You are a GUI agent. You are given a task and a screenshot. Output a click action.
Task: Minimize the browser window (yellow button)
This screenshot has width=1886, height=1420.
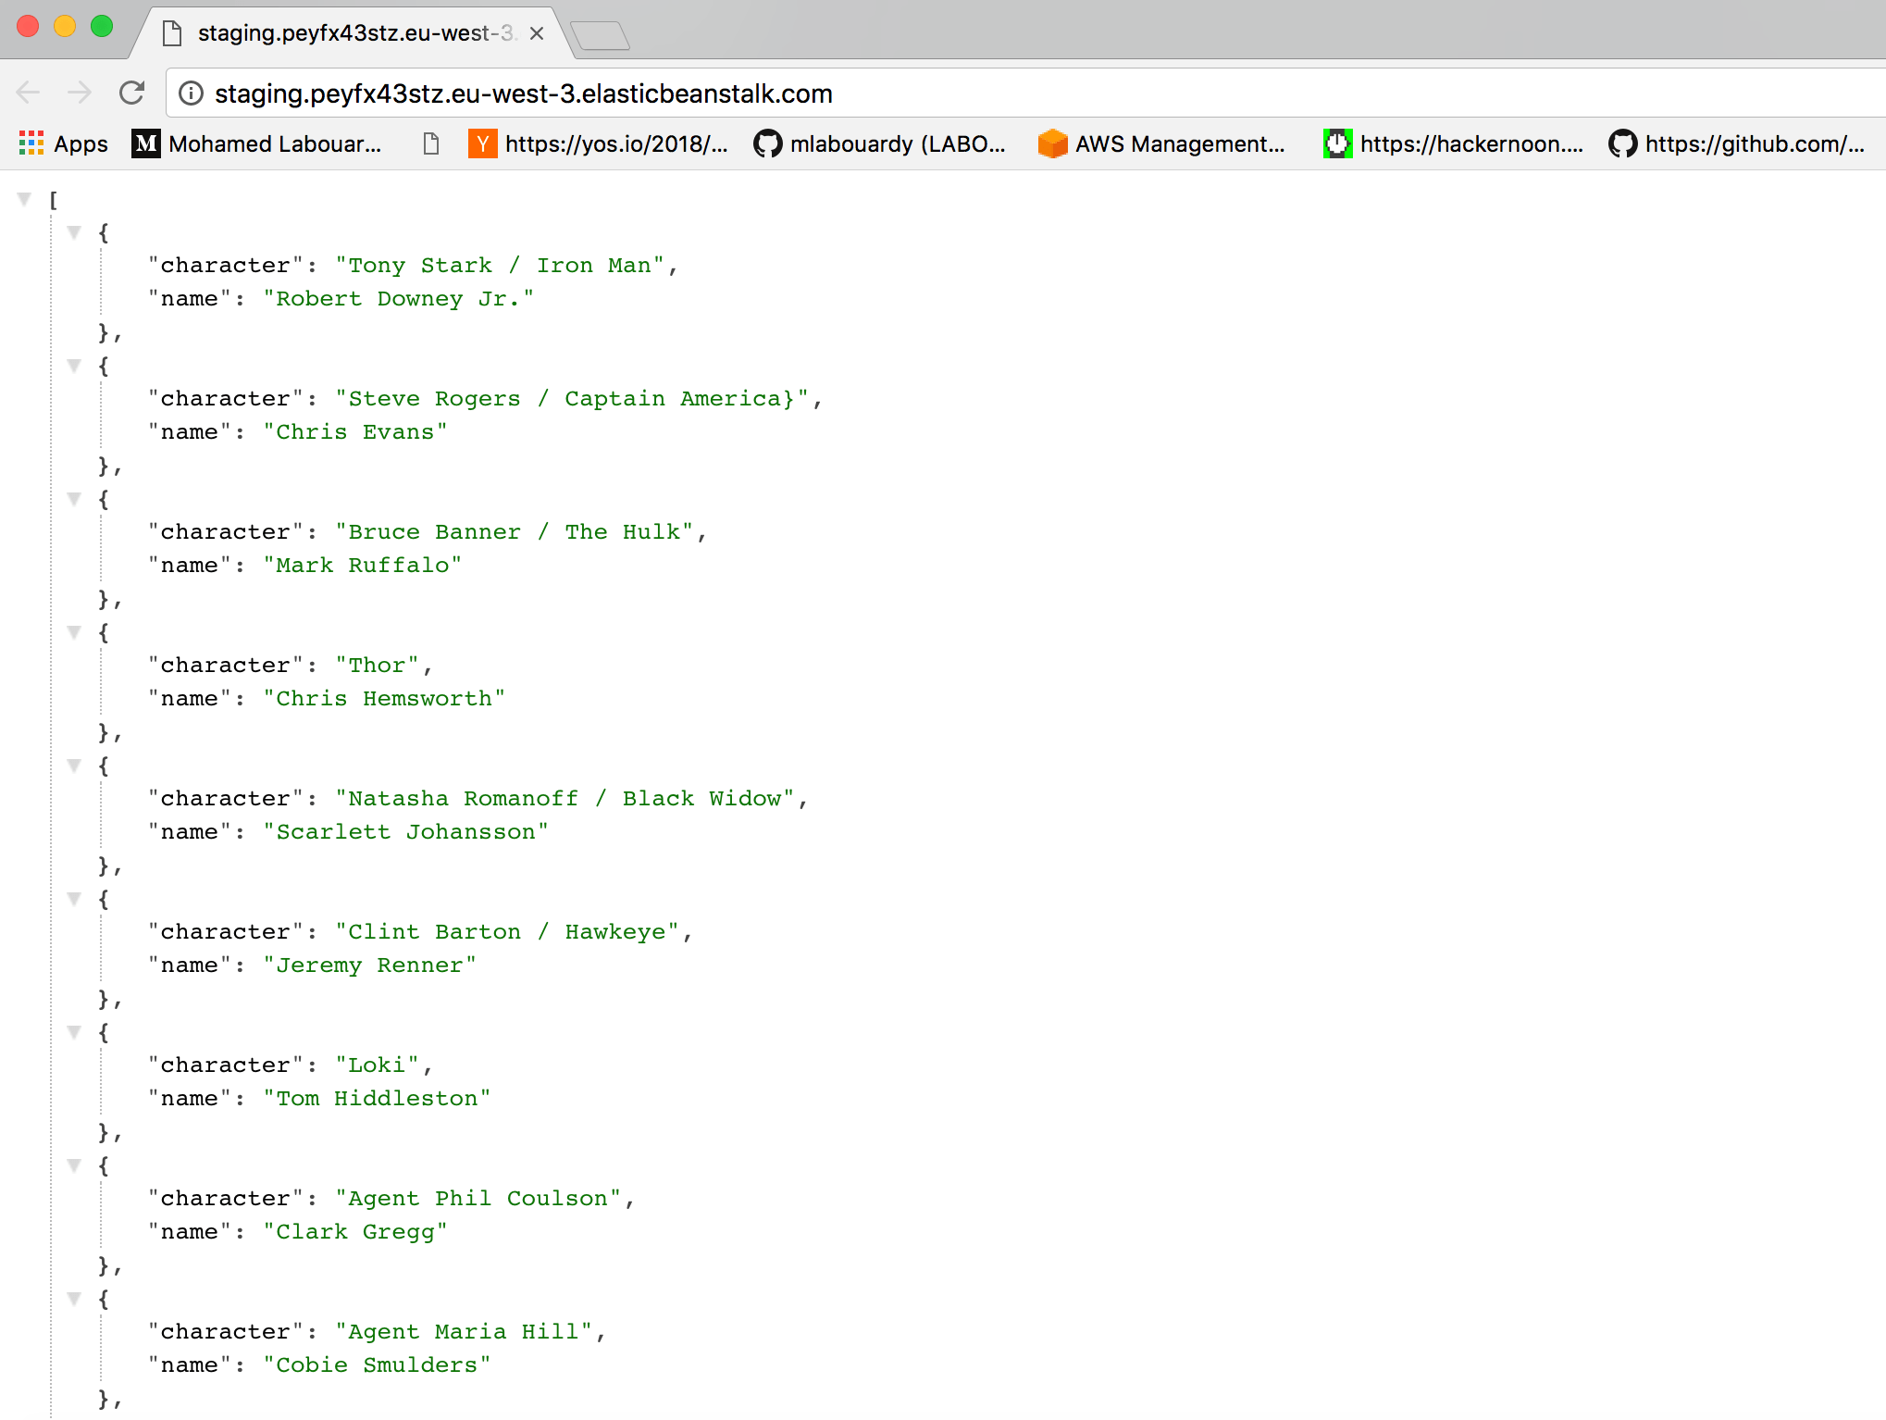point(65,26)
